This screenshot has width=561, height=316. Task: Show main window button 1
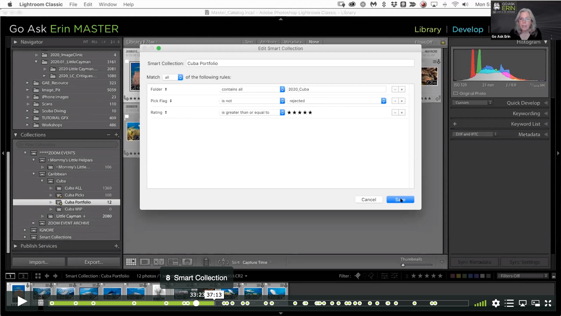click(10, 276)
